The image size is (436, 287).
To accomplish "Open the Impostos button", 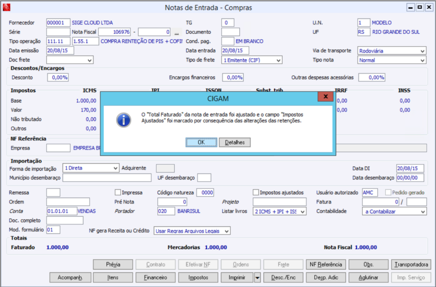I will (x=198, y=277).
